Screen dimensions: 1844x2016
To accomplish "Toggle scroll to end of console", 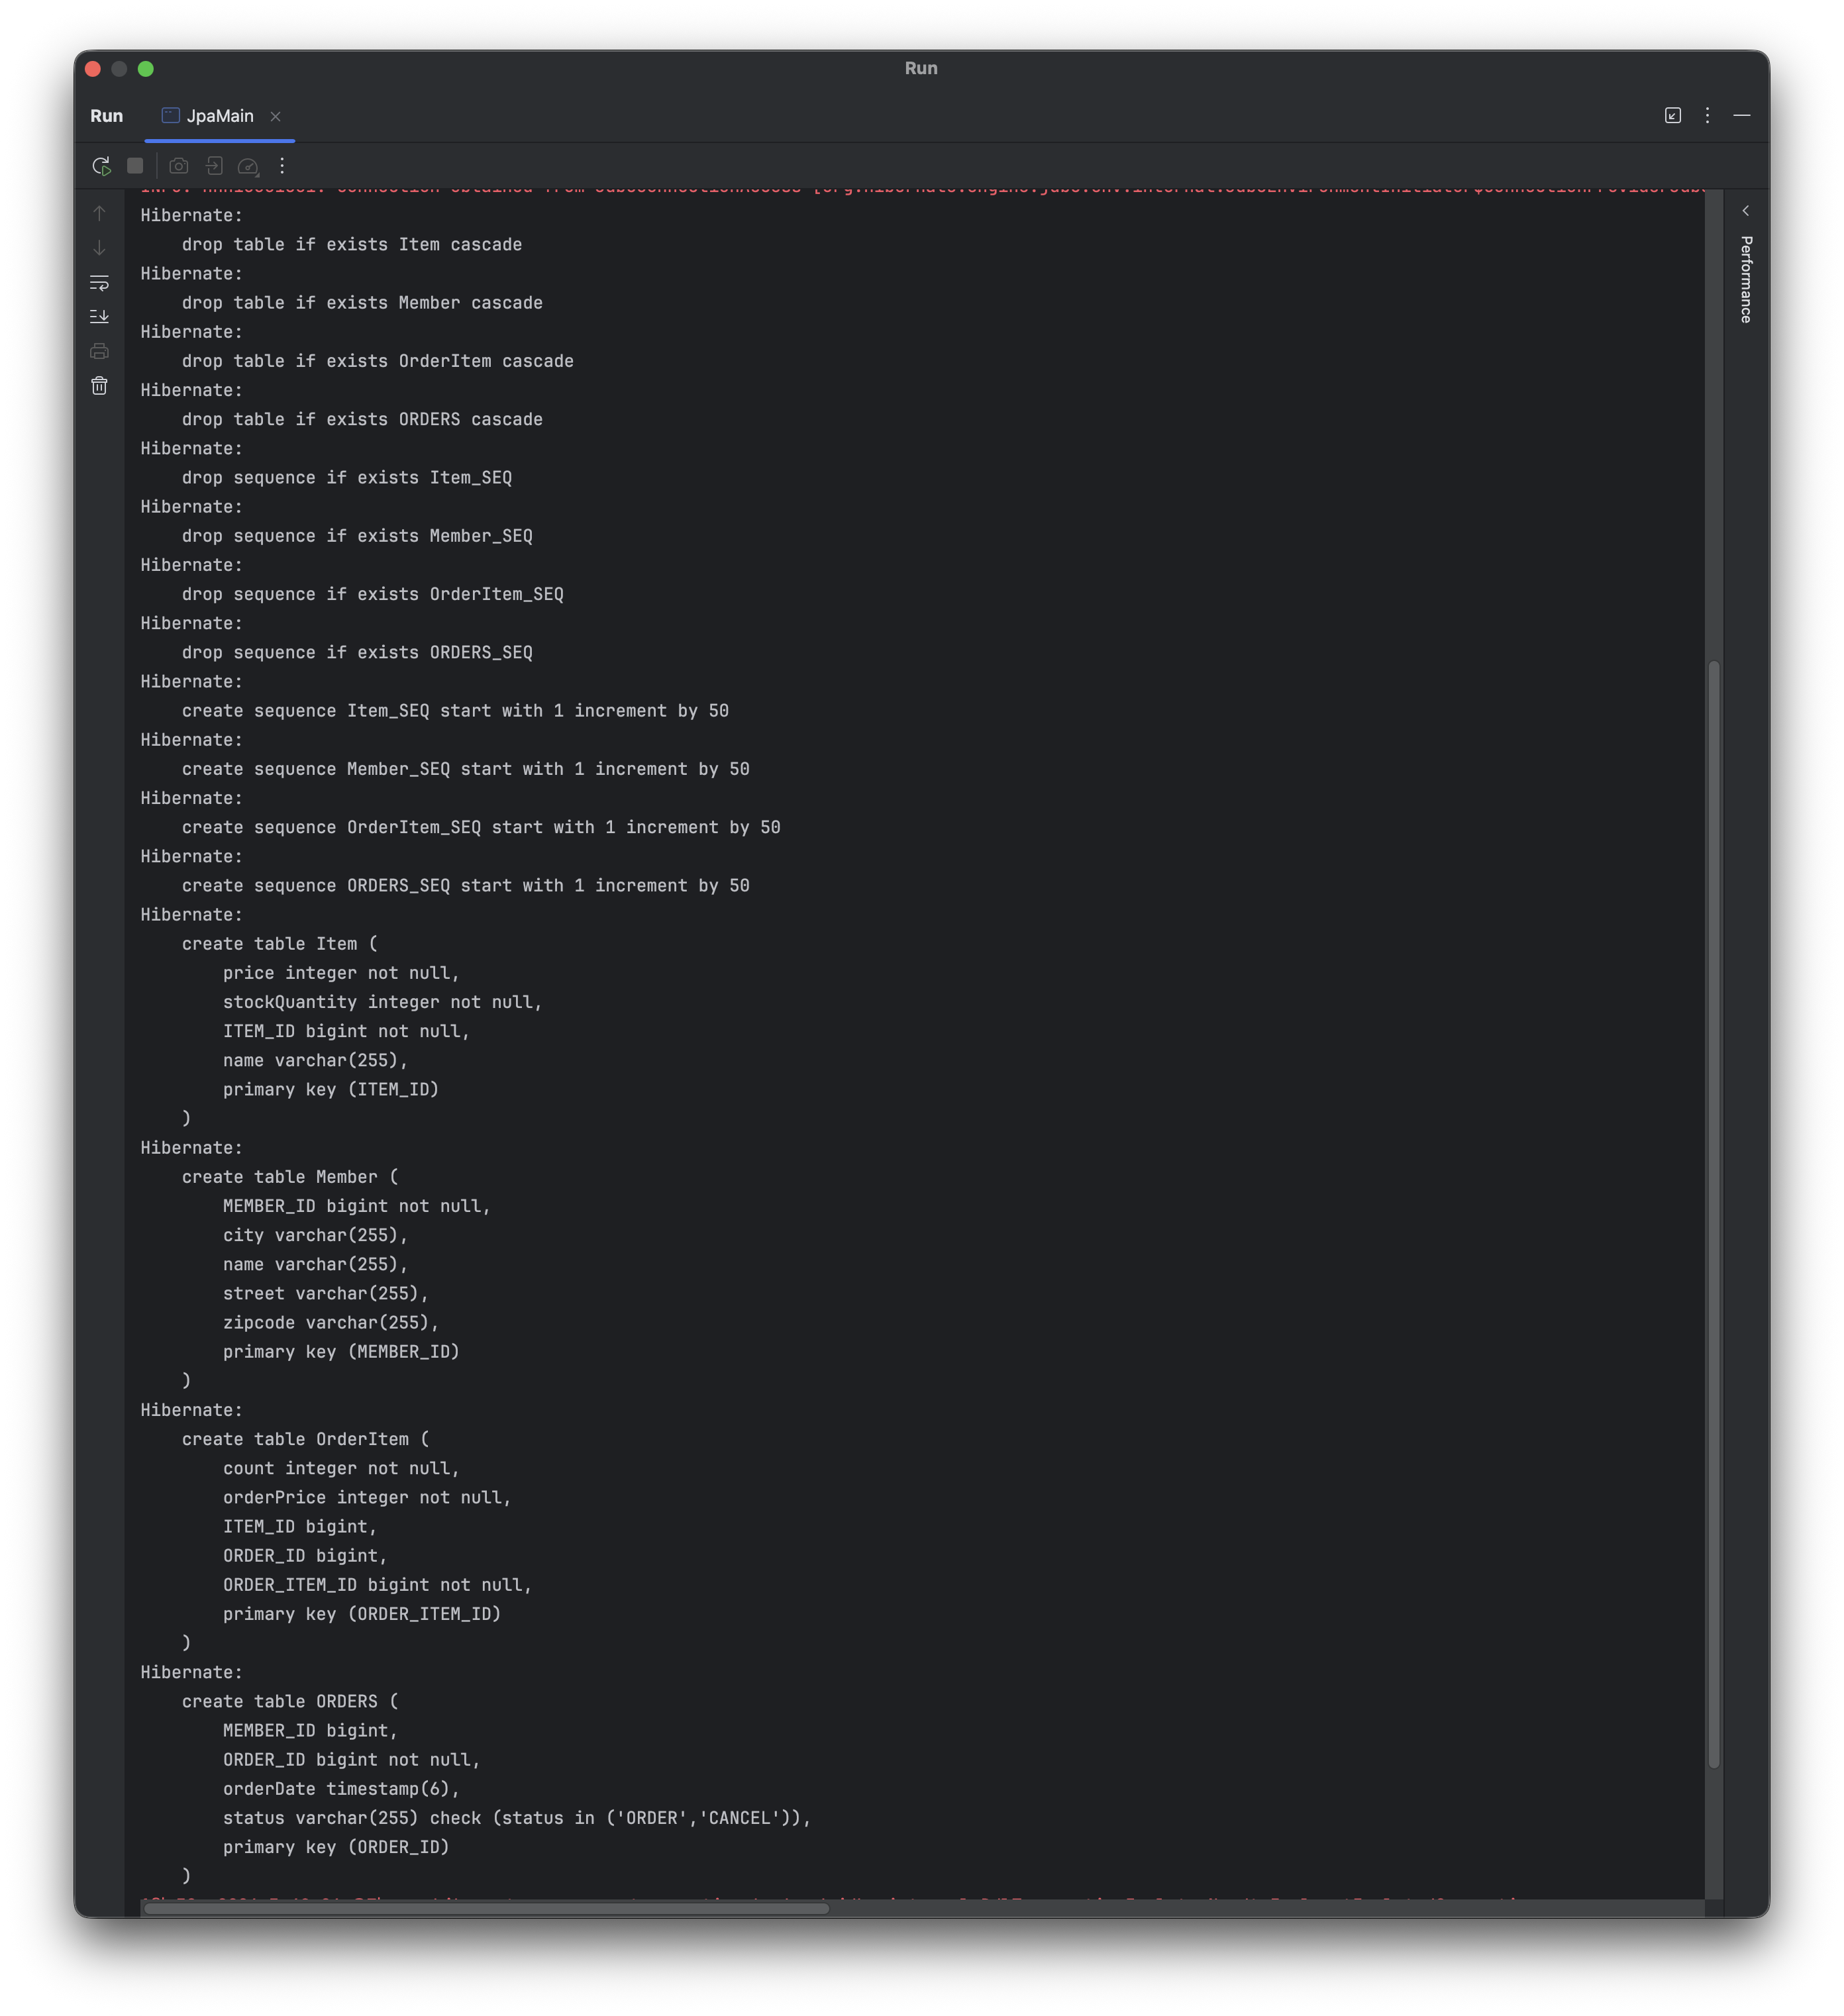I will pos(99,317).
